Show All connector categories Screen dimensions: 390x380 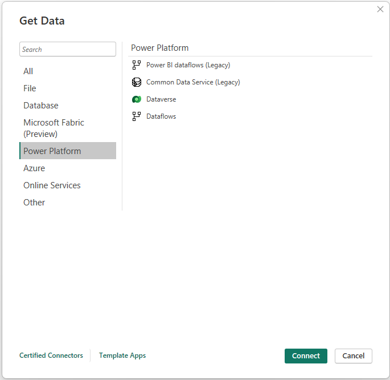(x=28, y=71)
